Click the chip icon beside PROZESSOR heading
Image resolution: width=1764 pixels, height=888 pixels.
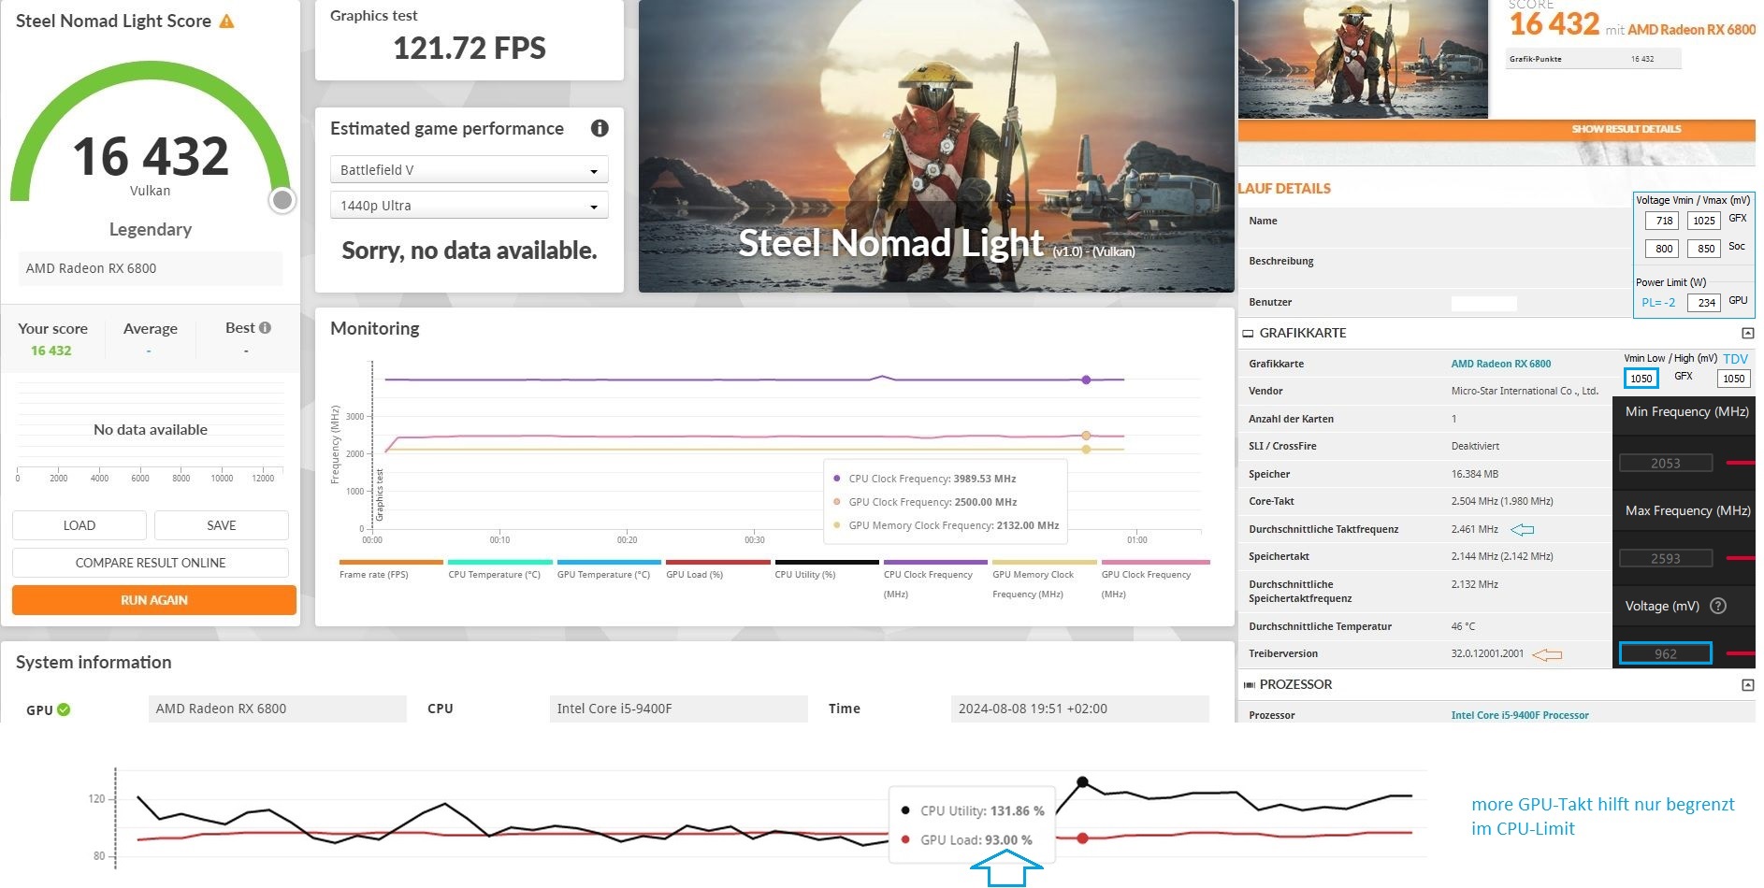1249,685
